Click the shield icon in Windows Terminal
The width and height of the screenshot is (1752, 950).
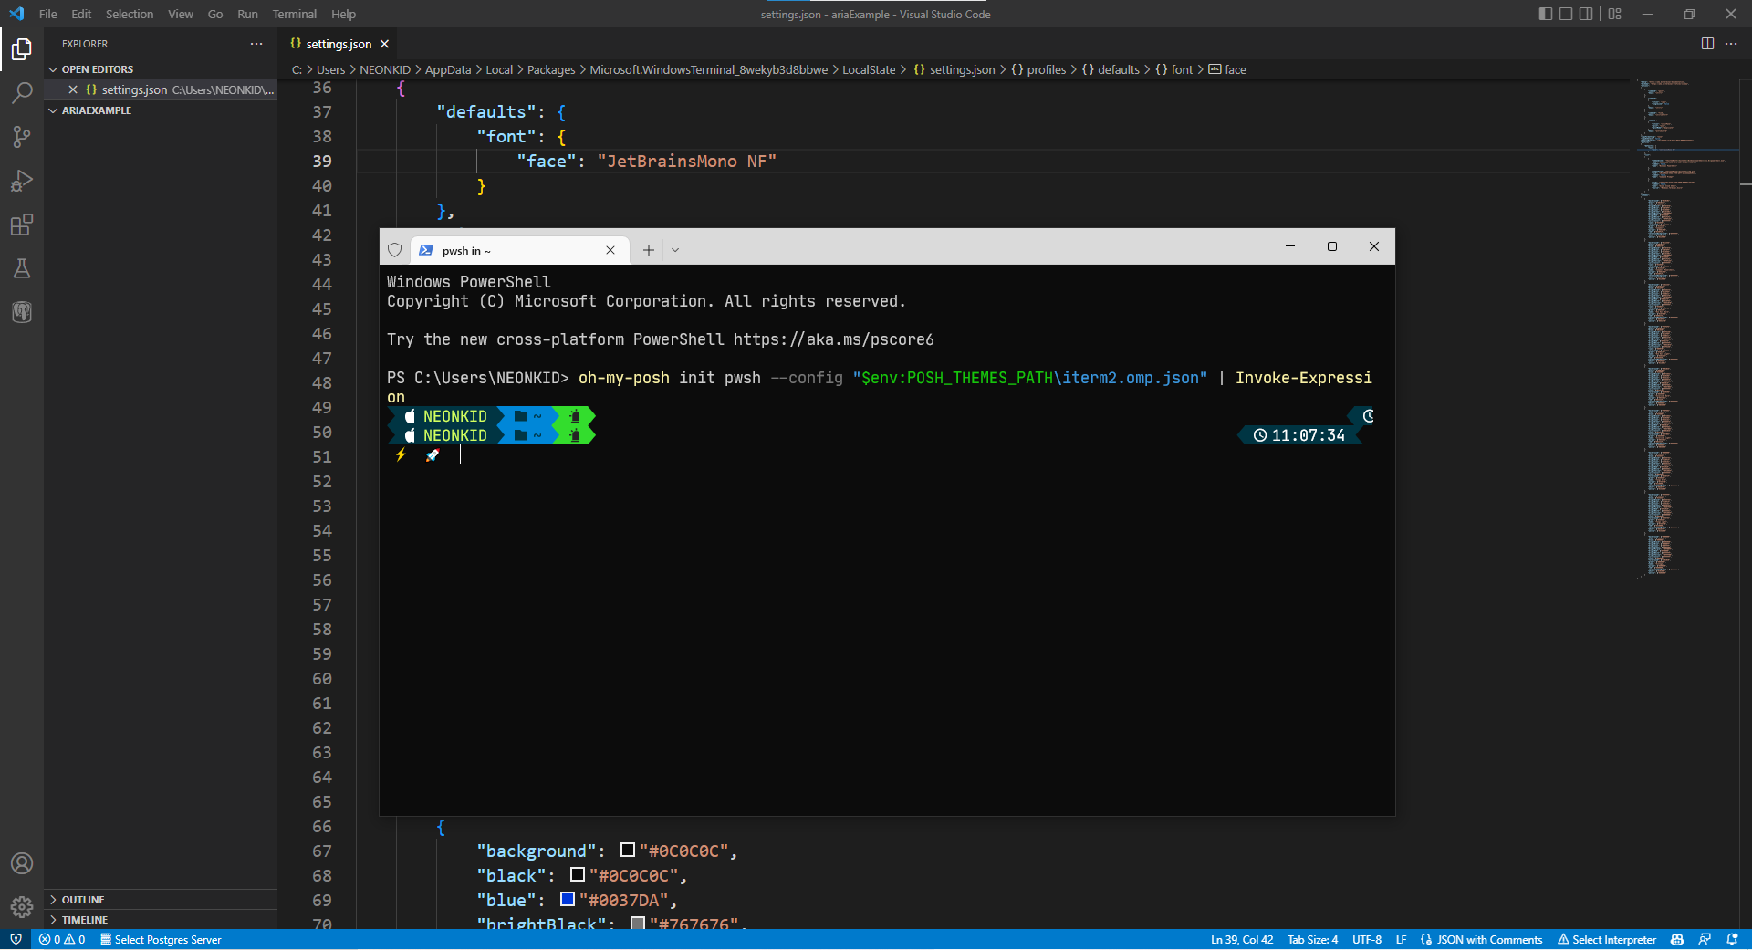tap(395, 250)
